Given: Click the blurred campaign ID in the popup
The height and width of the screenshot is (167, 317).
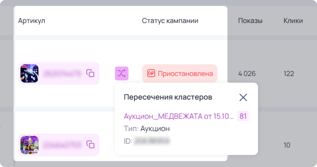Looking at the screenshot, I should click(x=152, y=141).
